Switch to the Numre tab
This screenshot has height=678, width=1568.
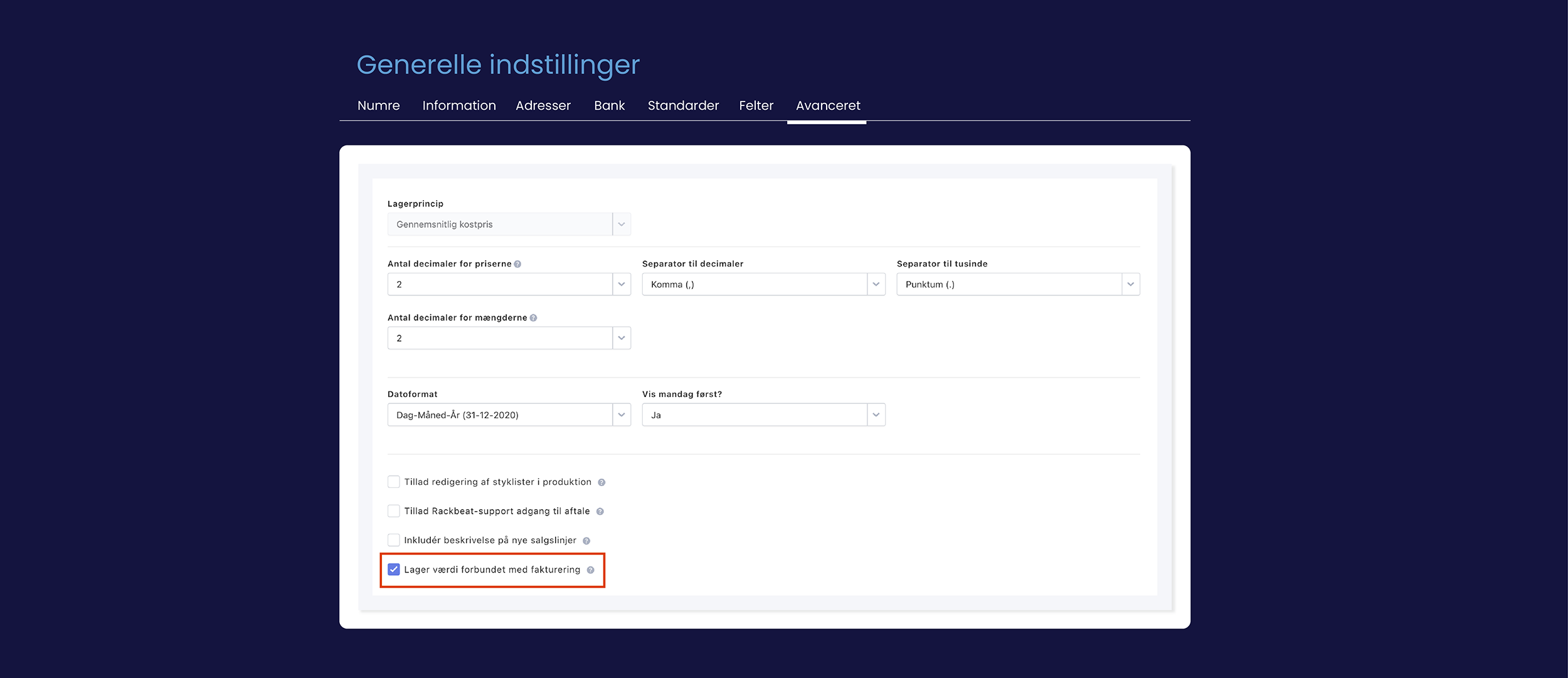pos(379,105)
